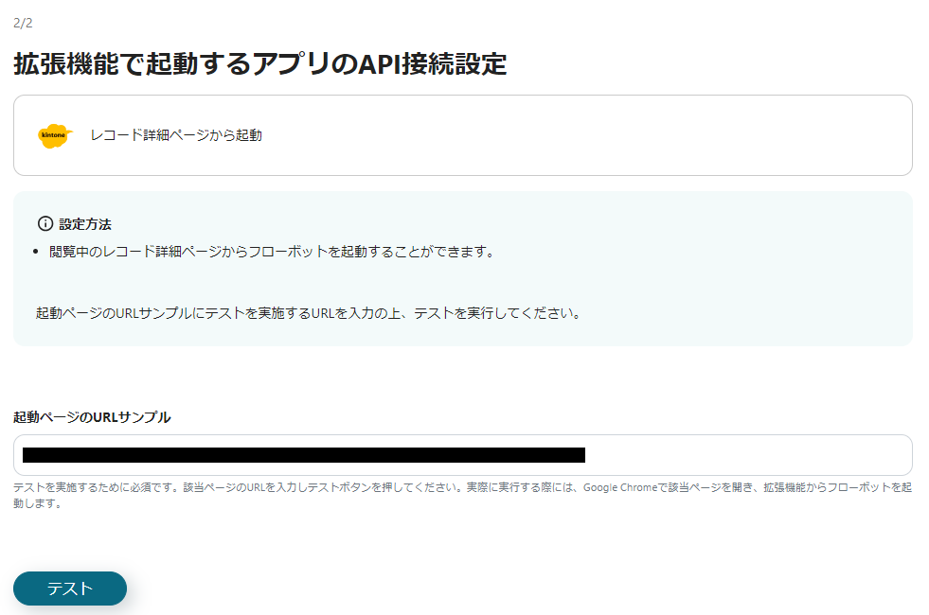Click the teal 設定方法 instruction panel
This screenshot has height=615, width=929.
[x=464, y=268]
